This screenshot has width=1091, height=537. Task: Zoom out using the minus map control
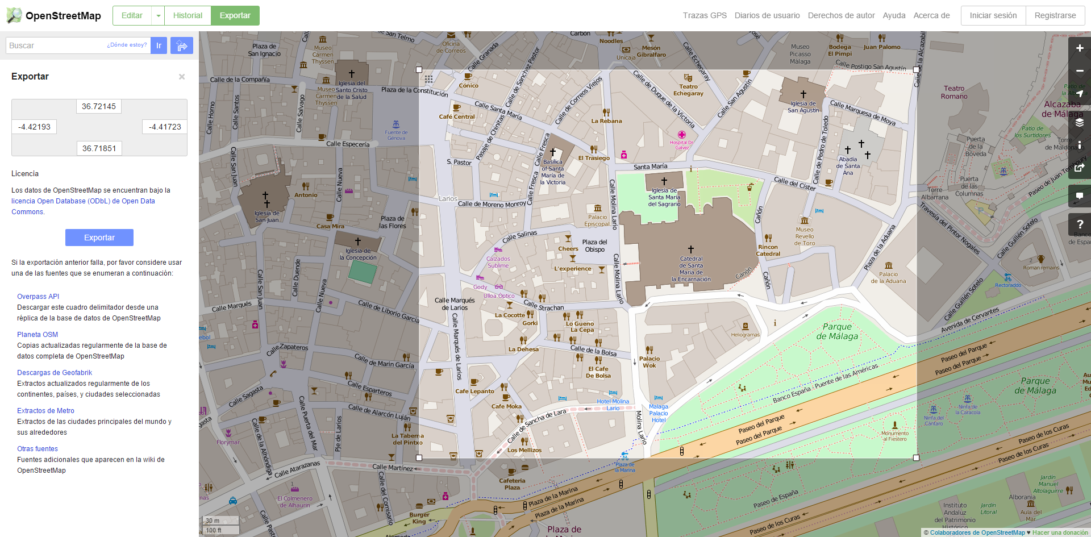1079,71
